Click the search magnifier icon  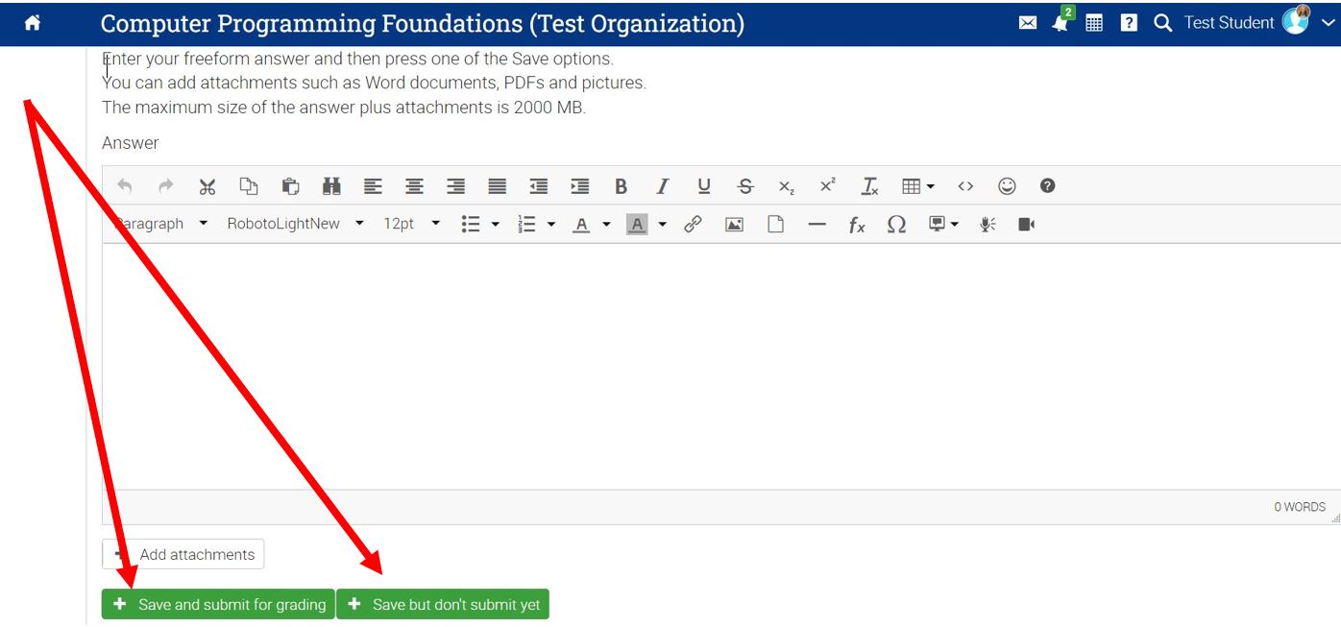pos(1162,23)
